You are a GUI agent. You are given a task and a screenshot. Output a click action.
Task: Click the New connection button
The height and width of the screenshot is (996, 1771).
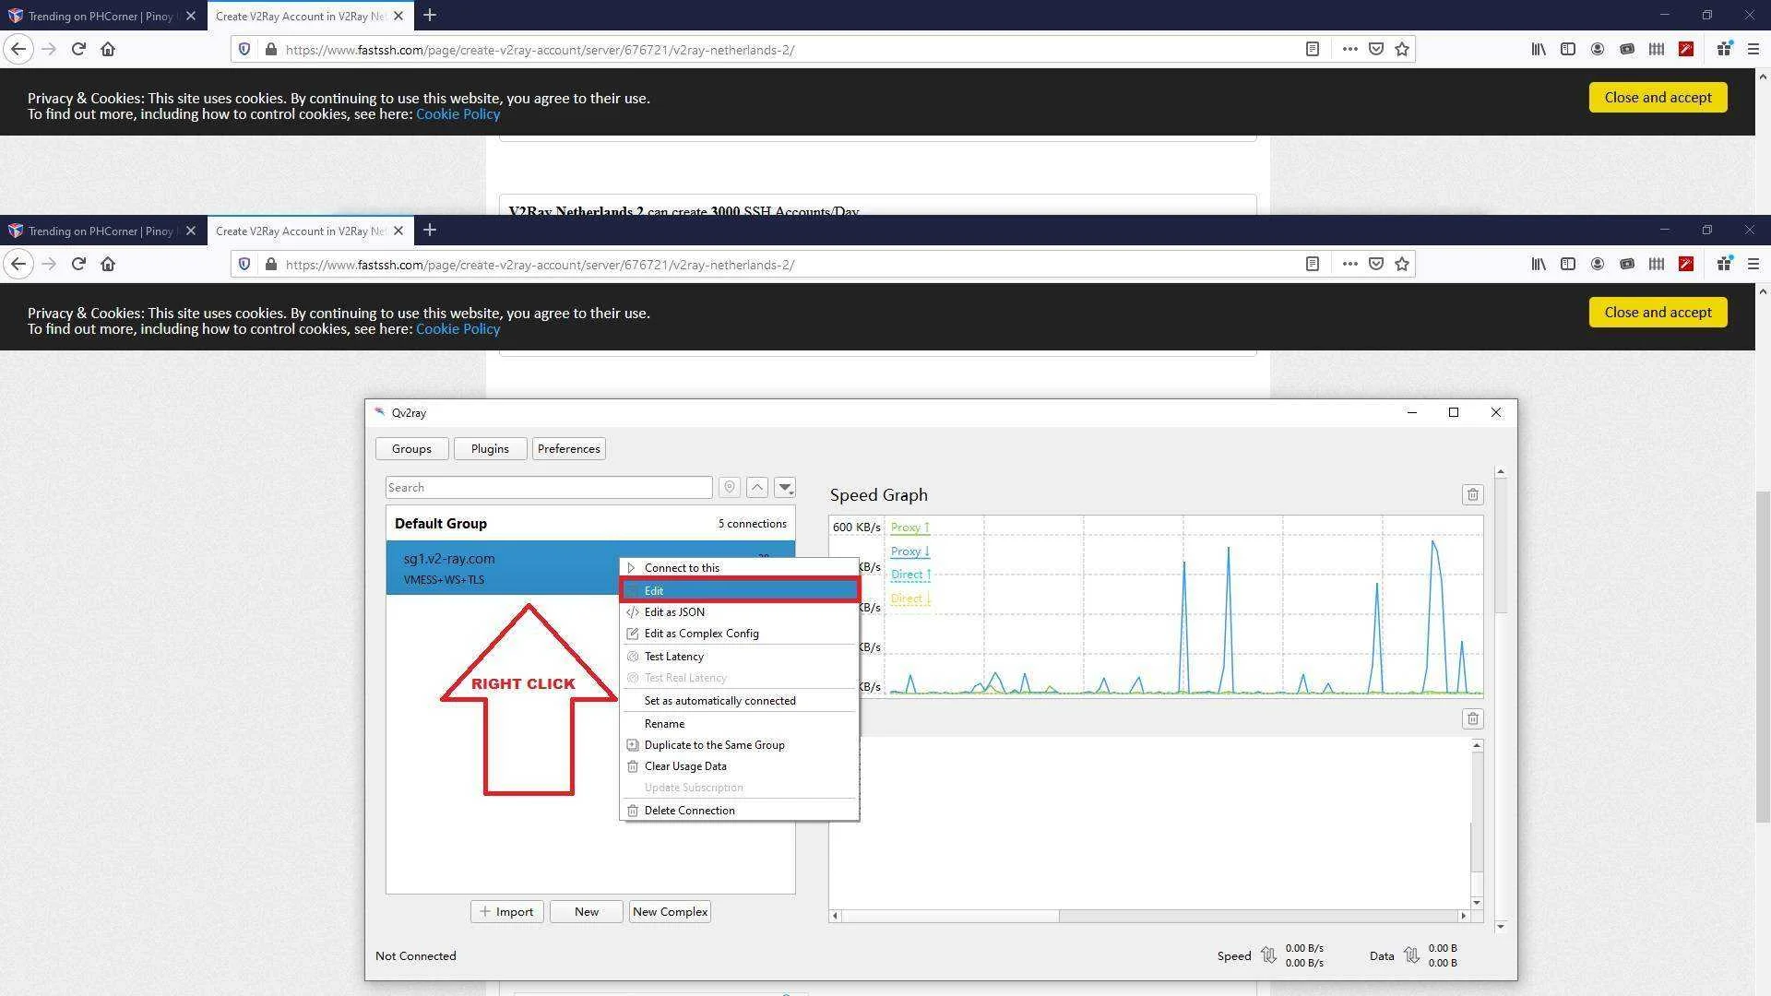587,912
